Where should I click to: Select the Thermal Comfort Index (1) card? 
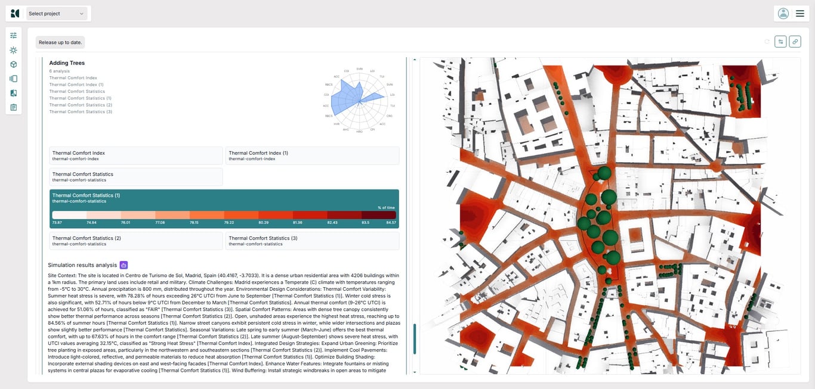click(x=313, y=155)
